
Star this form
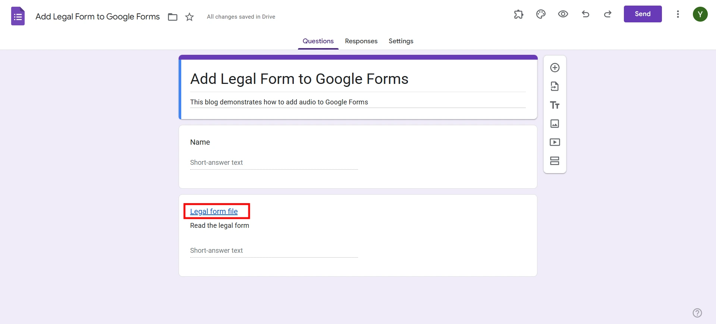189,17
